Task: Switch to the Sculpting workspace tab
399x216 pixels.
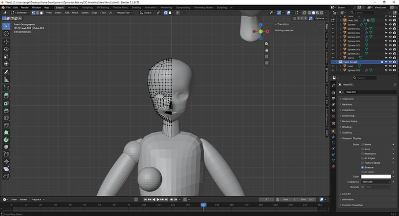Action: (x=87, y=8)
